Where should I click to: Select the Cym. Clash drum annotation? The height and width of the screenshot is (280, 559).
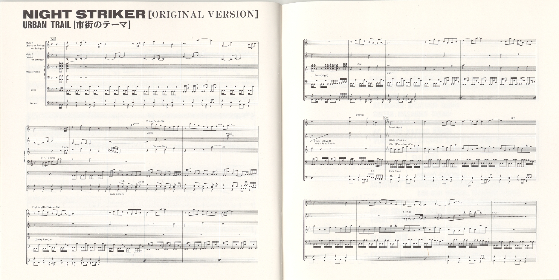click(x=395, y=171)
